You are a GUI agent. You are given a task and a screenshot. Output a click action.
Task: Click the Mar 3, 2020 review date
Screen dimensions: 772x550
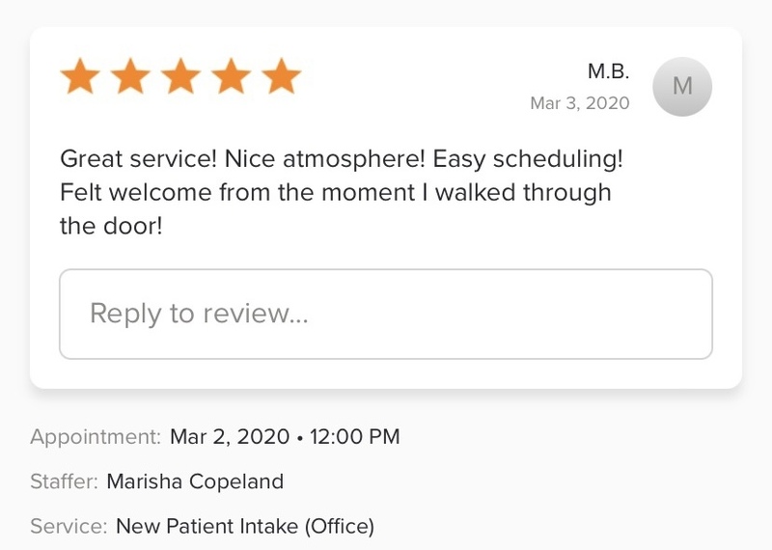(x=579, y=103)
